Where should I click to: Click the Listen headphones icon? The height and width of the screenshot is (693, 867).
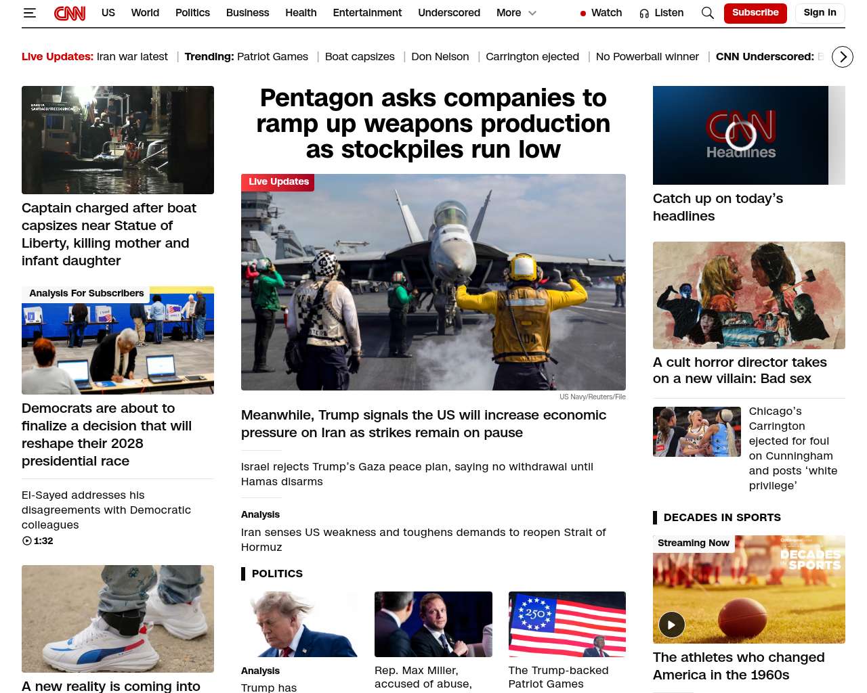[644, 14]
